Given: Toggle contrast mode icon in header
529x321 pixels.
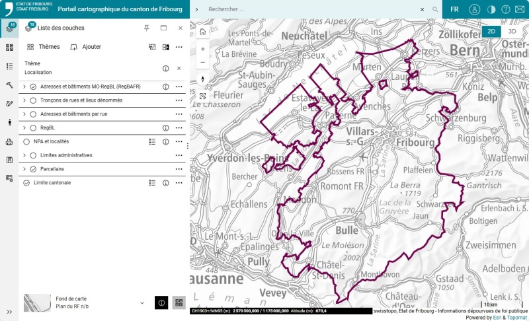Looking at the screenshot, I should 491,10.
